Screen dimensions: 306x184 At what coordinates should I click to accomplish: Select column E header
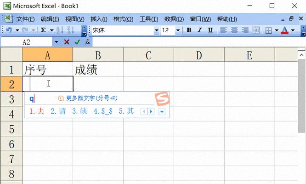250,54
